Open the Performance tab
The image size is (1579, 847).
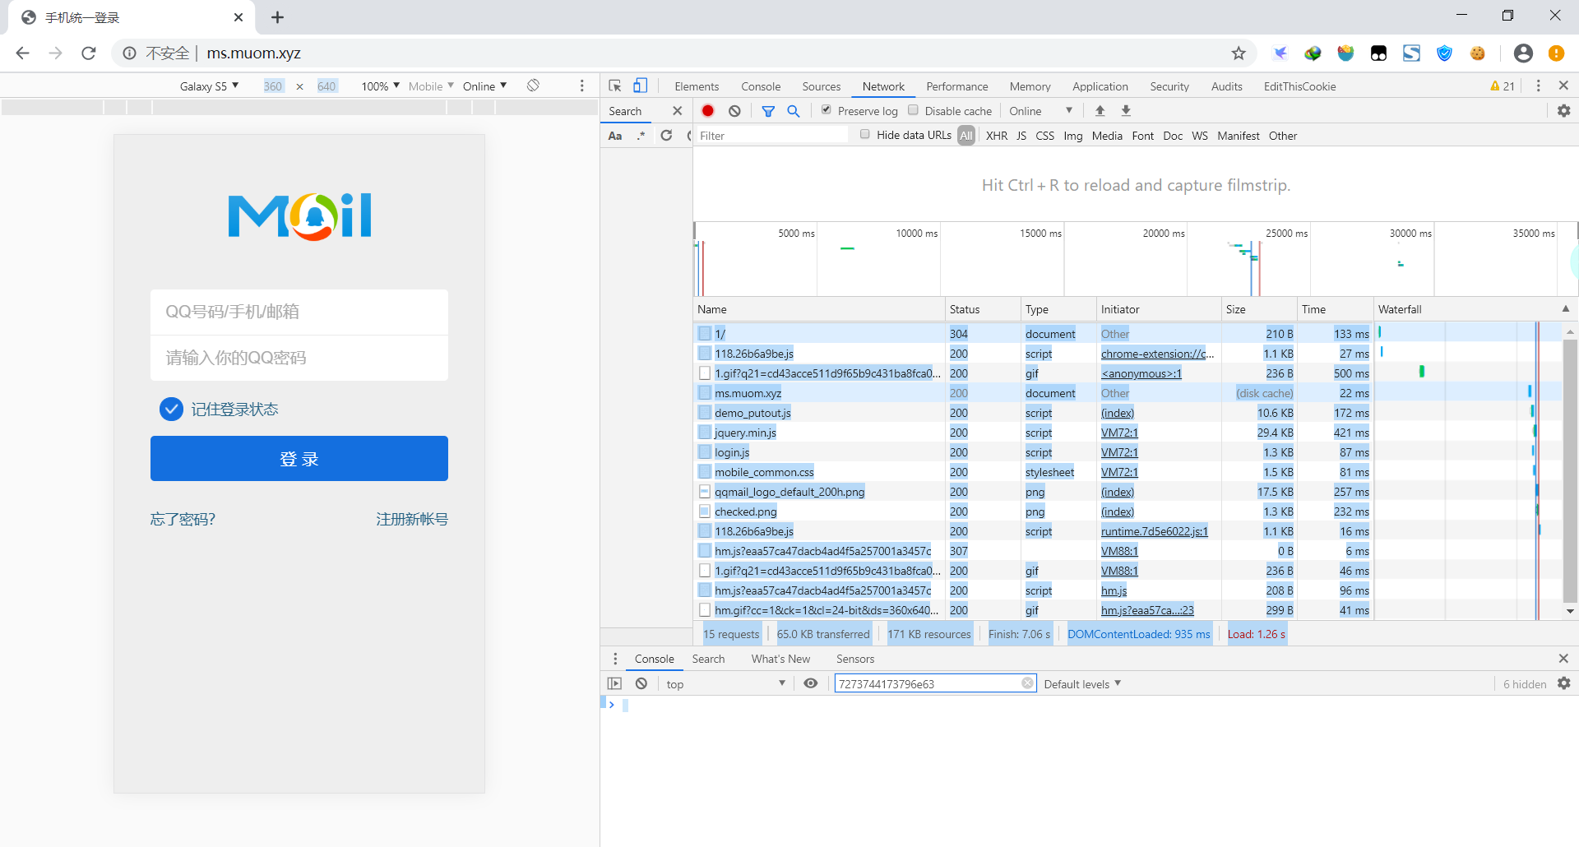point(957,86)
